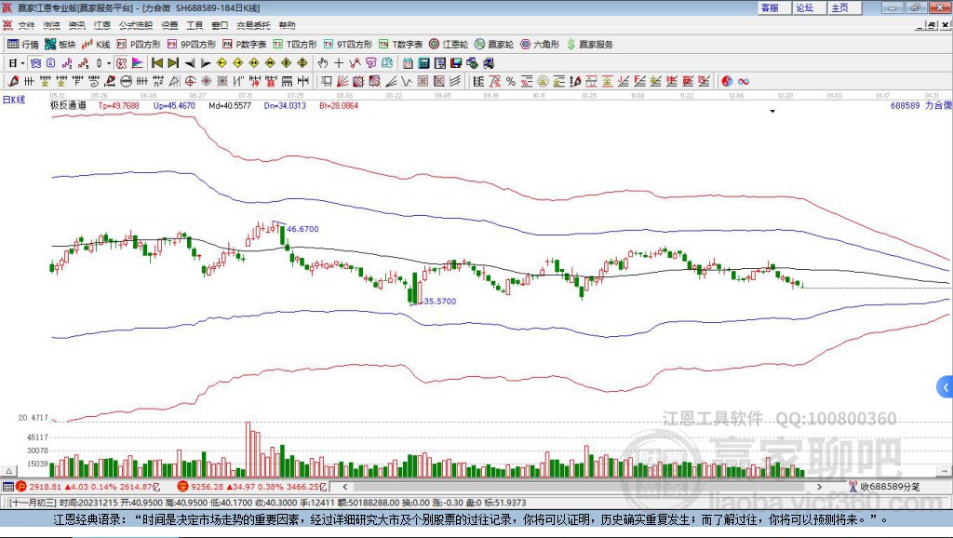Viewport: 953px width, 538px height.
Task: Switch to the K线 chart view
Action: click(96, 45)
